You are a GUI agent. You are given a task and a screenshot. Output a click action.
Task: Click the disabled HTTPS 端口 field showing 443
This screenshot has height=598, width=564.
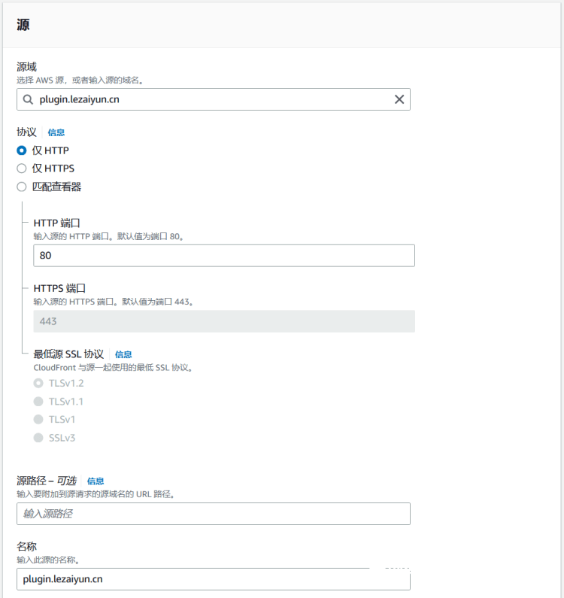tap(224, 321)
